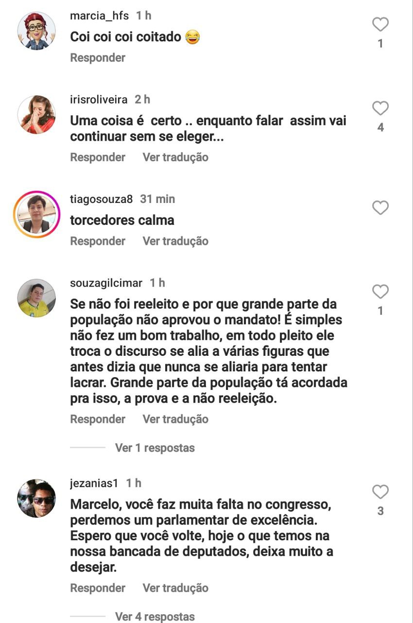This screenshot has height=623, width=413.
Task: View tiagosouza8's story ring avatar
Action: point(36,215)
